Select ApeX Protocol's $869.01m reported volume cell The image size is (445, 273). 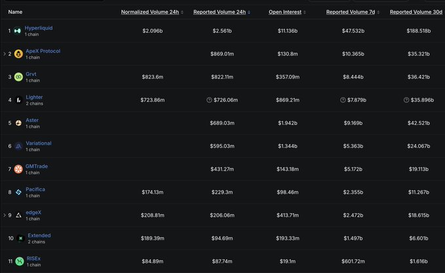click(222, 54)
